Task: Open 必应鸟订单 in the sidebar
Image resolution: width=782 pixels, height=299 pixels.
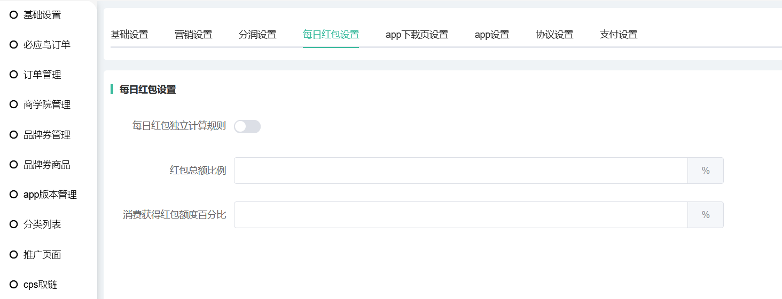Action: [x=48, y=45]
